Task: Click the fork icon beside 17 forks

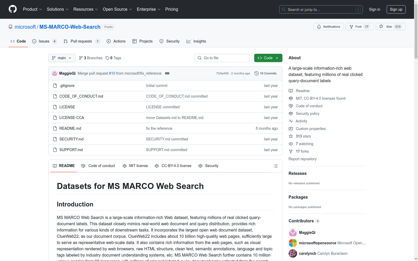Action: tap(291, 151)
